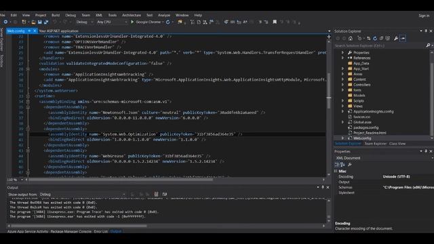This screenshot has width=434, height=244.
Task: Select the Project_Readme.html file
Action: coord(370,133)
